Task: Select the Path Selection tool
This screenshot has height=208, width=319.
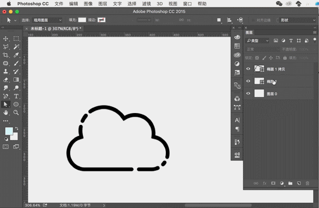Action: tap(6, 104)
